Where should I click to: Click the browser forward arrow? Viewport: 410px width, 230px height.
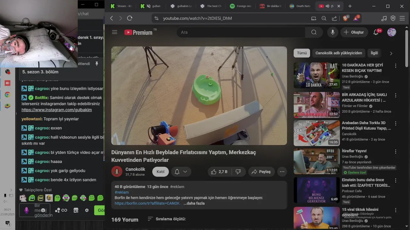point(120,18)
